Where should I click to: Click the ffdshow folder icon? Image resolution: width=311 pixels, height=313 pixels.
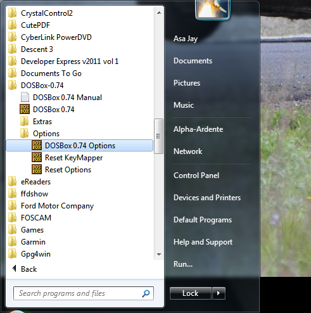coord(12,194)
